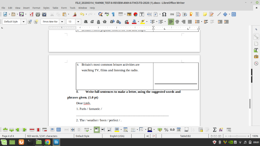260x146 pixels.
Task: Expand the Paragraph Style dropdown arrow
Action: [24, 22]
